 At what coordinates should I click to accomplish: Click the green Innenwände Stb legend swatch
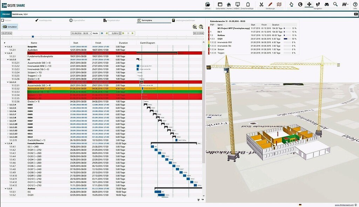coord(209,46)
